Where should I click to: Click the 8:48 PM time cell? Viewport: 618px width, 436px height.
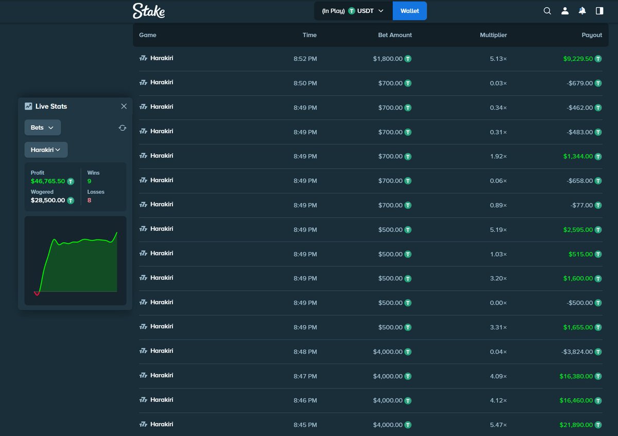(305, 352)
